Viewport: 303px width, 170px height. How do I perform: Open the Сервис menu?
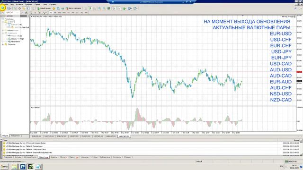pos(37,4)
